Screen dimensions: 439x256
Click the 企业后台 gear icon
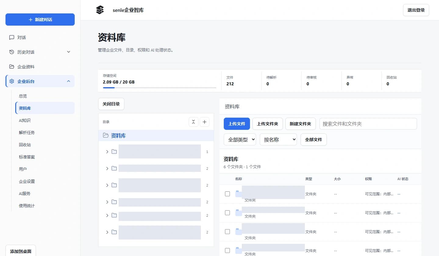(12, 81)
